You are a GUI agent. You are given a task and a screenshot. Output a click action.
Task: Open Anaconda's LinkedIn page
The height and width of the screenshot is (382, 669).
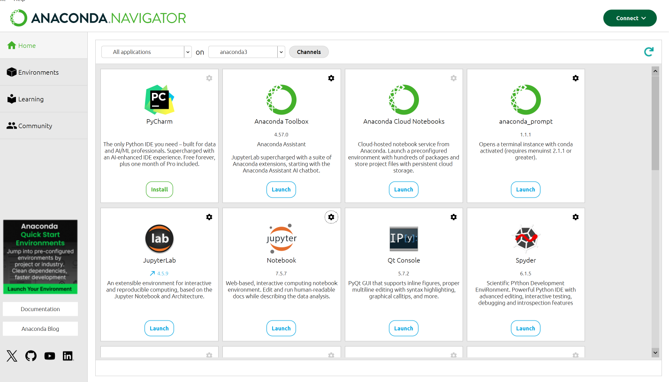68,356
